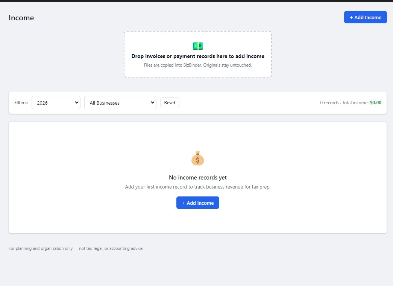Viewport: 393px width, 286px height.
Task: Click the $0.00 total income amount
Action: point(375,103)
